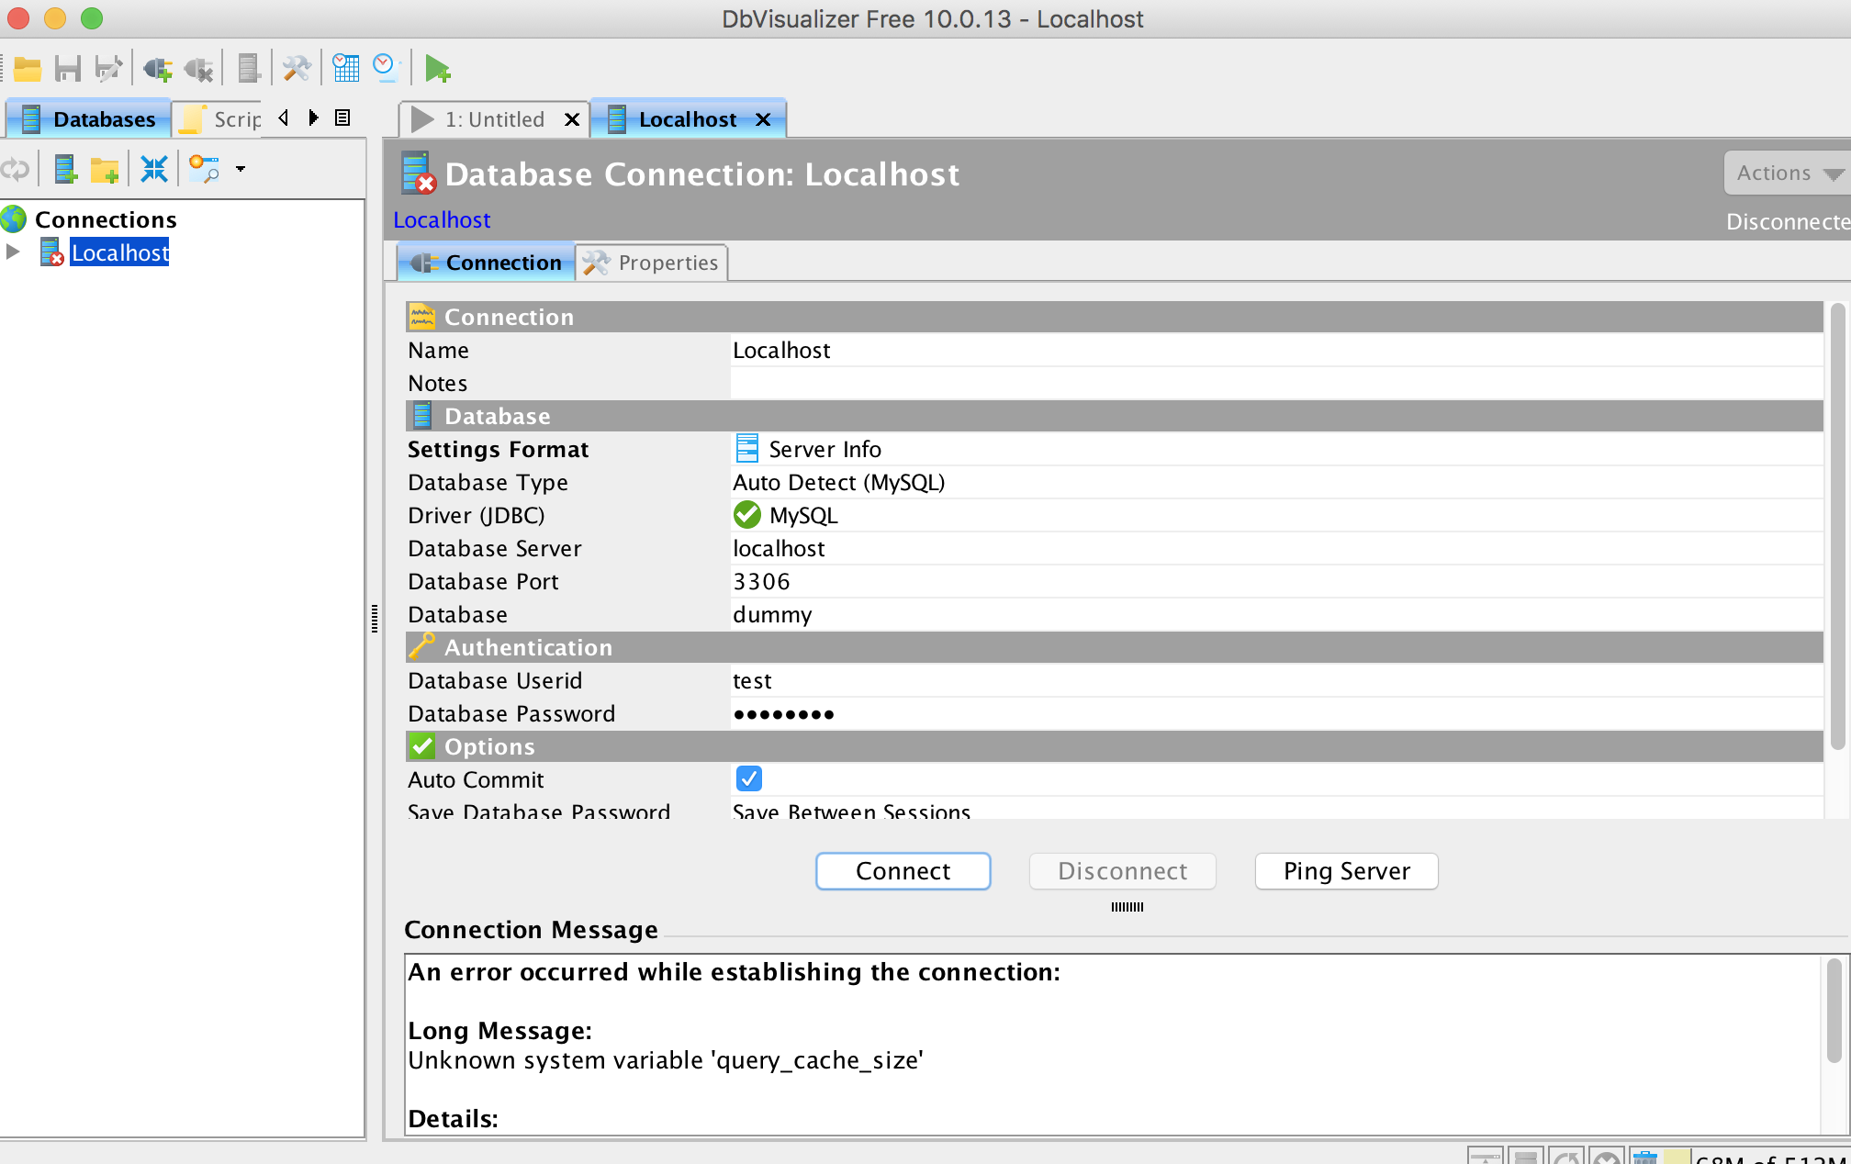The height and width of the screenshot is (1164, 1851).
Task: Edit the Database name field dummy
Action: click(x=1276, y=614)
